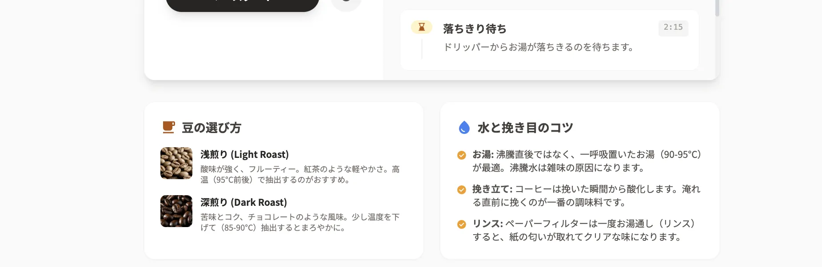The width and height of the screenshot is (822, 267).
Task: Click the Dark Roast coffee beans image
Action: click(x=176, y=211)
